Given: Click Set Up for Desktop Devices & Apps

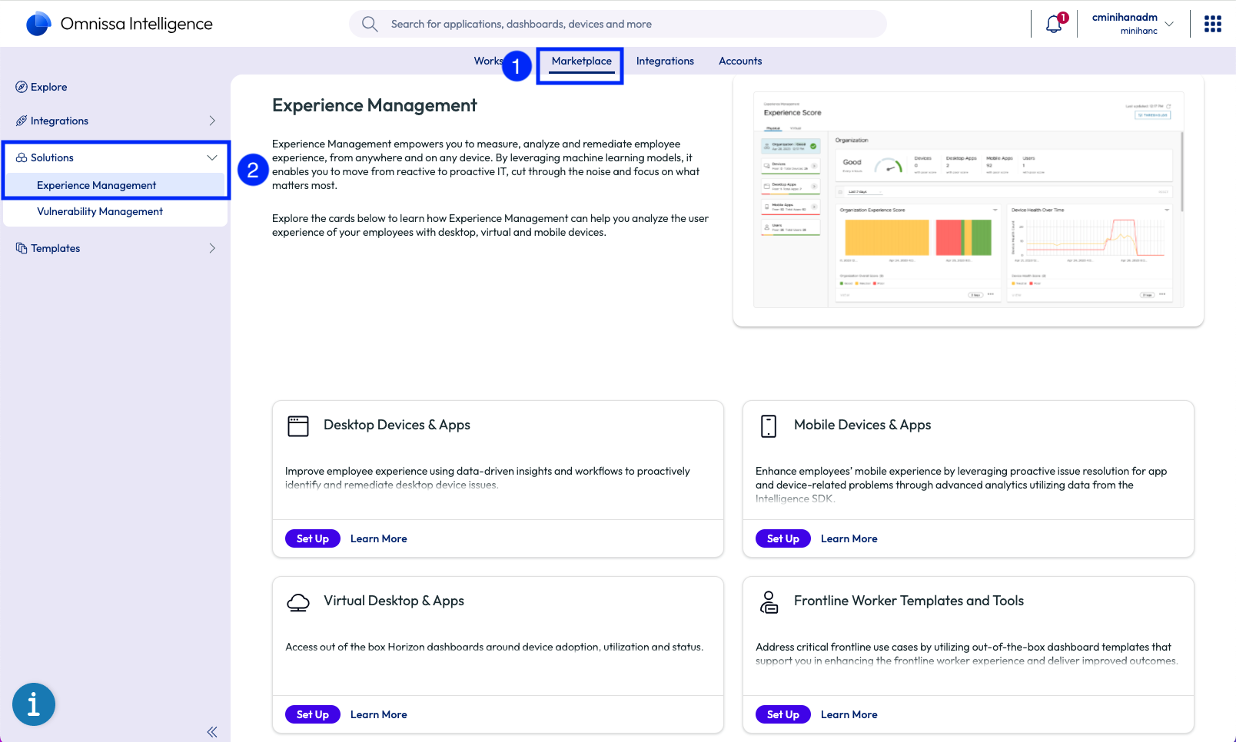Looking at the screenshot, I should (313, 538).
